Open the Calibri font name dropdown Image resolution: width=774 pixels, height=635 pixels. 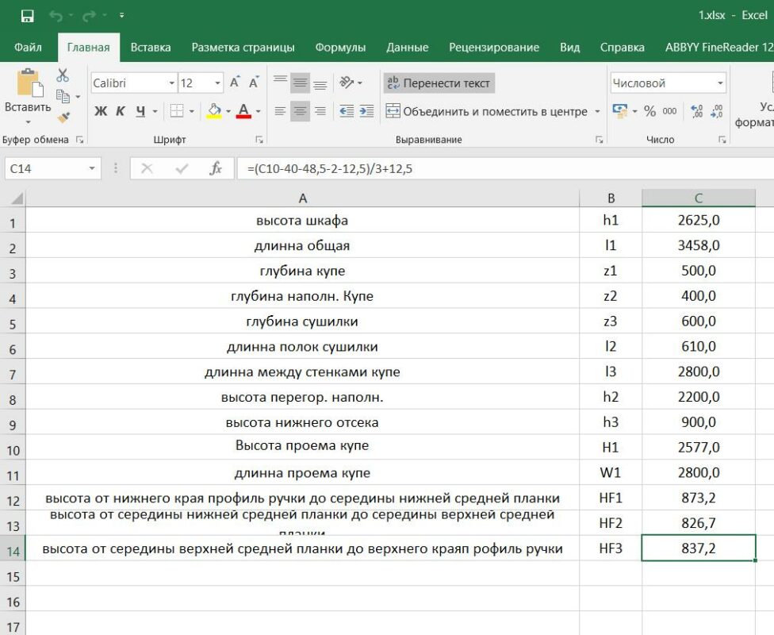click(x=171, y=83)
